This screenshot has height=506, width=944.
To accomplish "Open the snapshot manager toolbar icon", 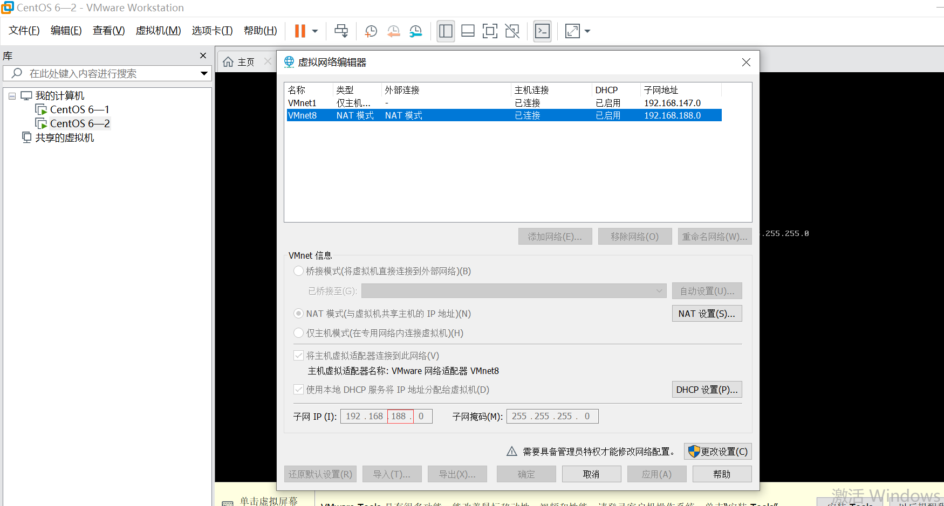I will (415, 31).
